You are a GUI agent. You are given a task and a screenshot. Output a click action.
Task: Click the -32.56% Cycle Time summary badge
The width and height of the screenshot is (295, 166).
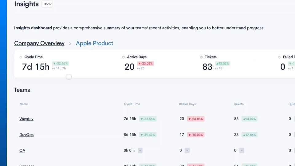pos(61,63)
